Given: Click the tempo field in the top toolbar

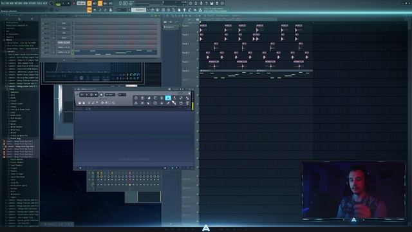Looking at the screenshot, I should click(x=81, y=4).
